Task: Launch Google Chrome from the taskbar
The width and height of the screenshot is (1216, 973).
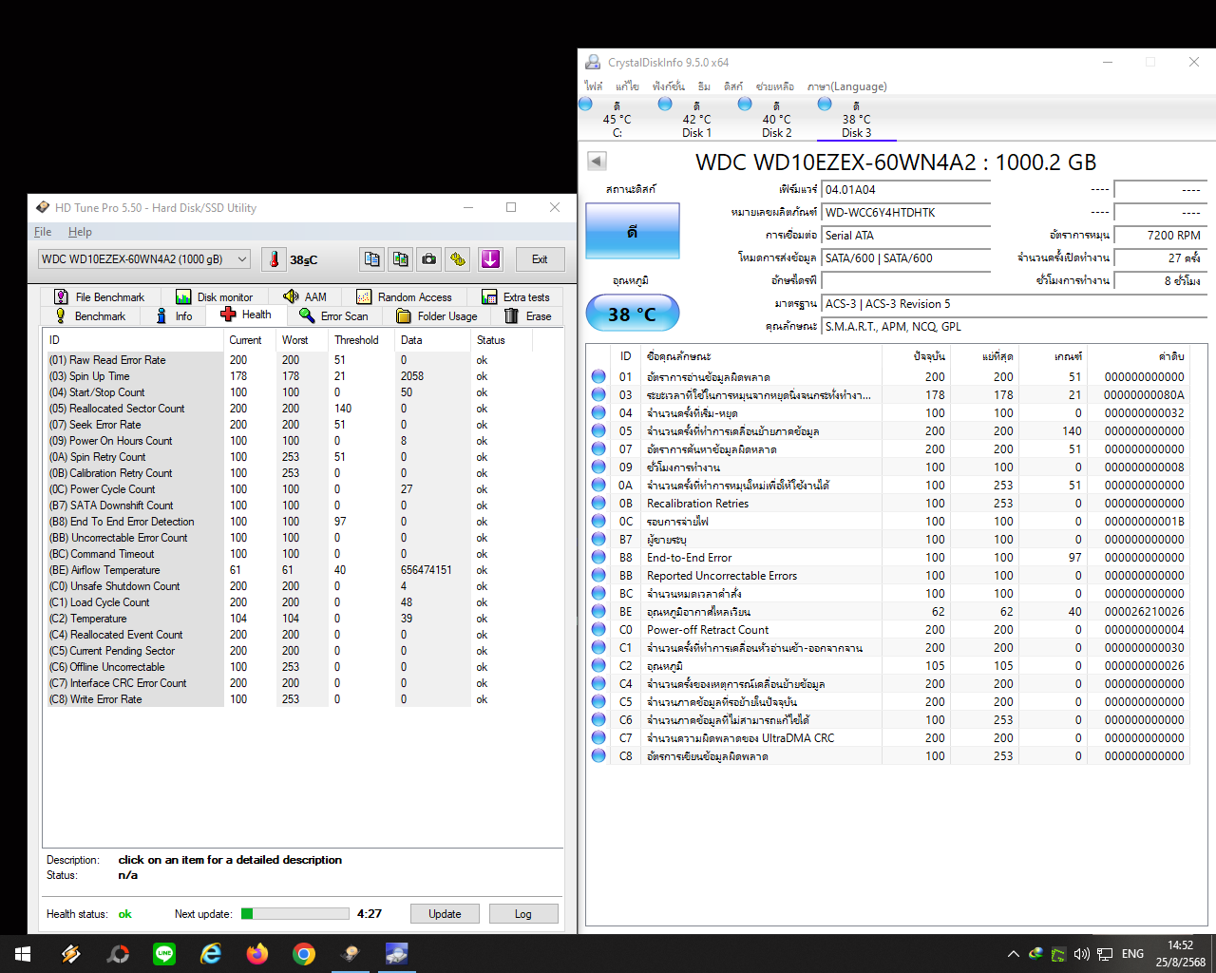Action: click(x=304, y=953)
